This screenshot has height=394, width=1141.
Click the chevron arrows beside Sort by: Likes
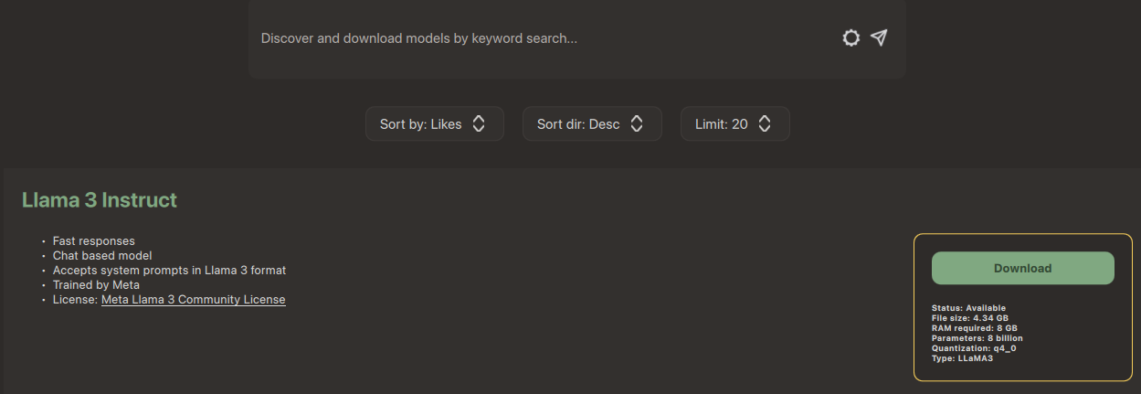point(479,124)
